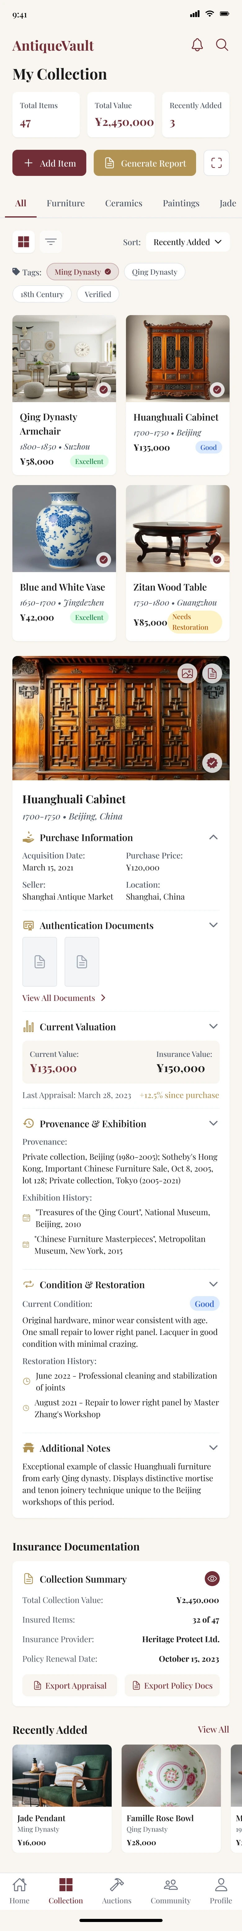Screen dimensions: 242x1931
Task: Toggle Collection Summary visibility eye
Action: [x=212, y=1579]
